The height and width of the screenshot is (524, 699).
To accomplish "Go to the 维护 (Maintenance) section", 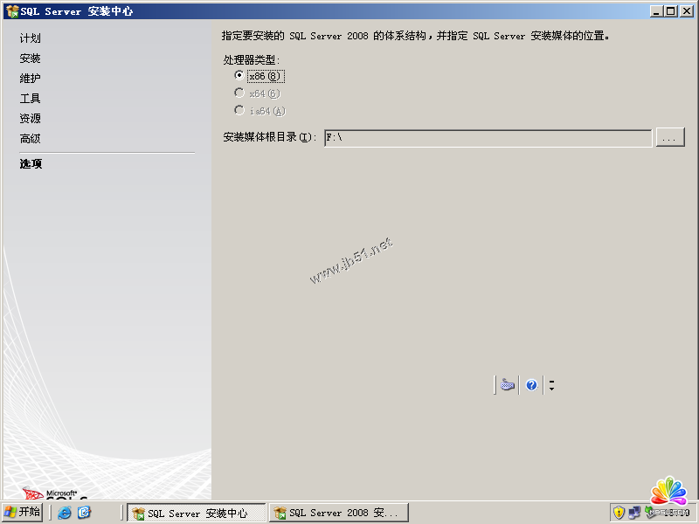I will tap(30, 79).
